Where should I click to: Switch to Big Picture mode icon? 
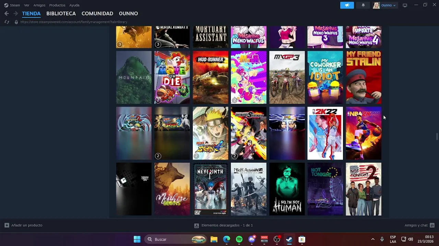pos(405,5)
